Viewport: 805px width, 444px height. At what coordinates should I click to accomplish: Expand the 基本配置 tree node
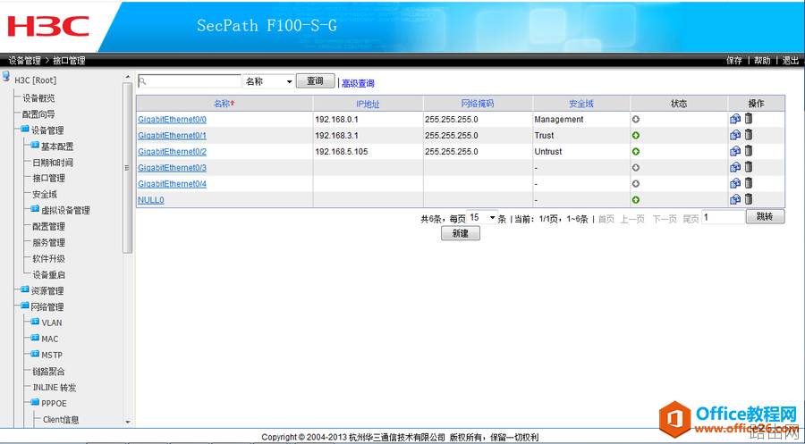[x=35, y=145]
